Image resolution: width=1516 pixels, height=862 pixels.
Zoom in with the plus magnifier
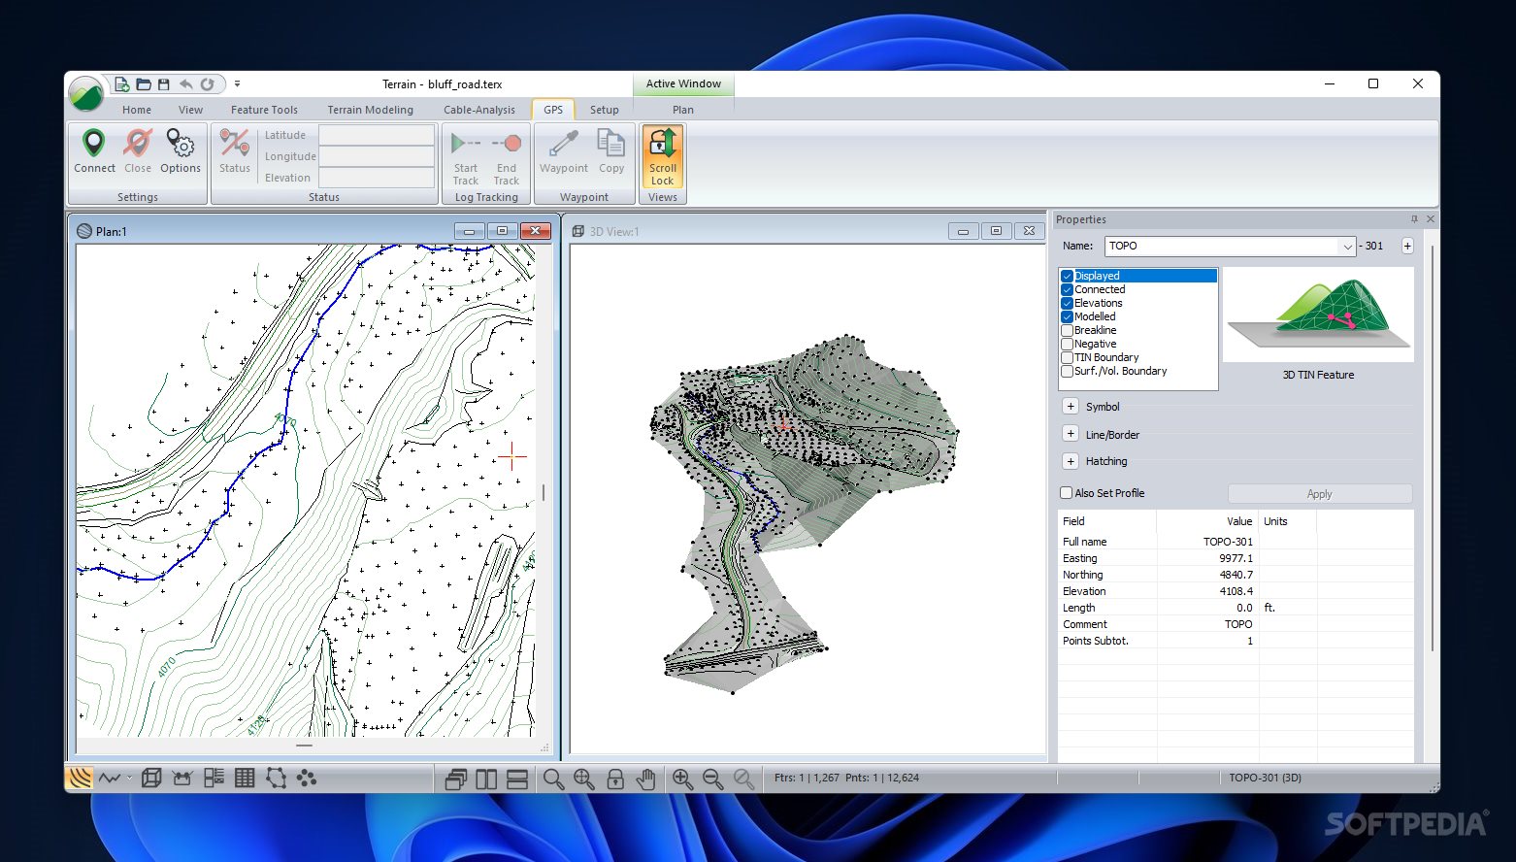click(682, 779)
